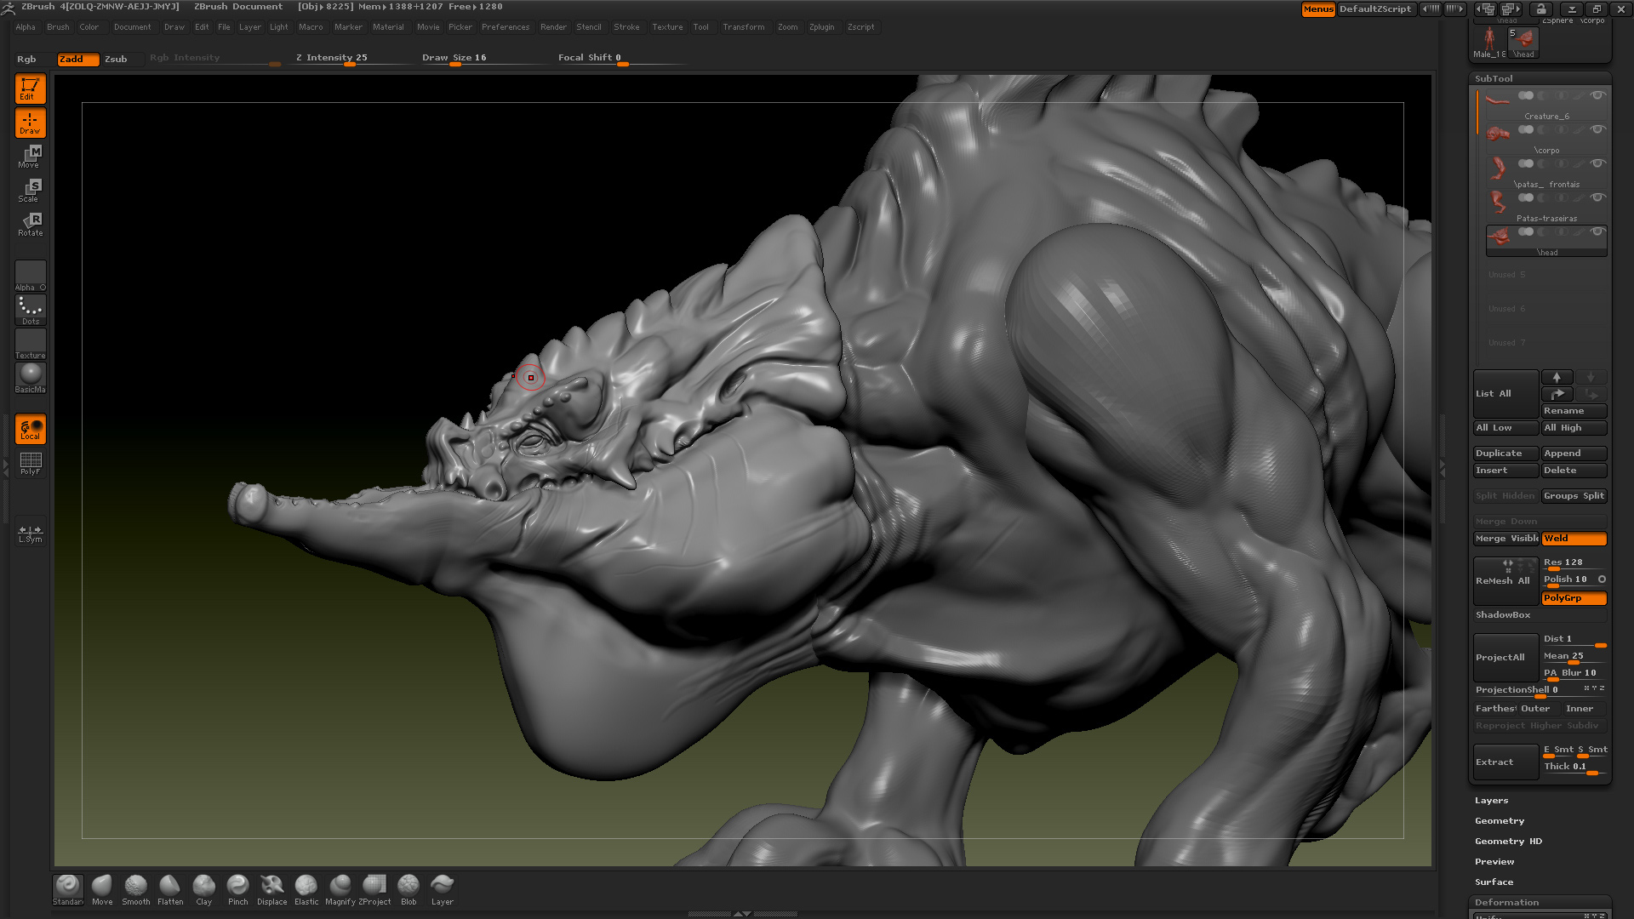Expand the Geometry HD section
The height and width of the screenshot is (919, 1634).
pos(1508,842)
